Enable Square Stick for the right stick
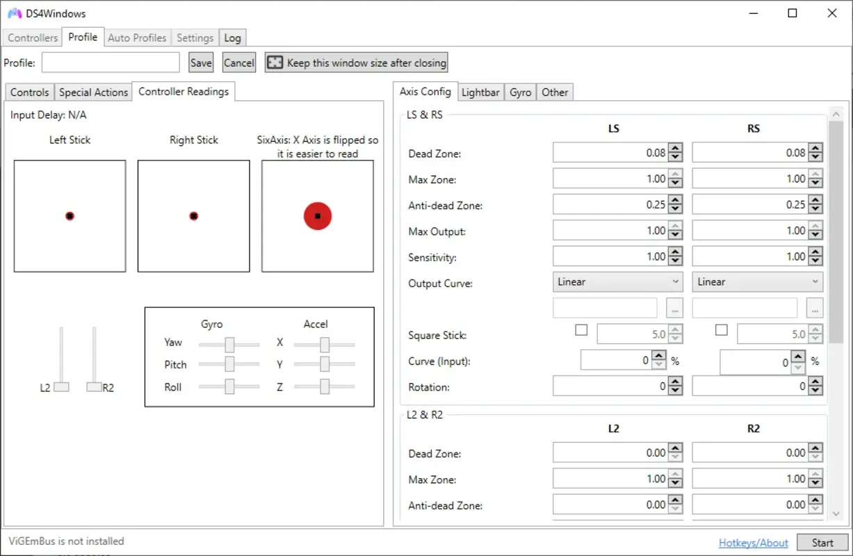 point(721,329)
